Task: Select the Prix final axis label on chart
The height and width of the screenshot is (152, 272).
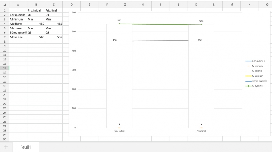Action: coord(201,131)
